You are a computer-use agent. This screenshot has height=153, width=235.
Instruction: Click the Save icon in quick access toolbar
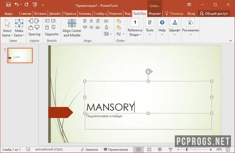click(8, 5)
